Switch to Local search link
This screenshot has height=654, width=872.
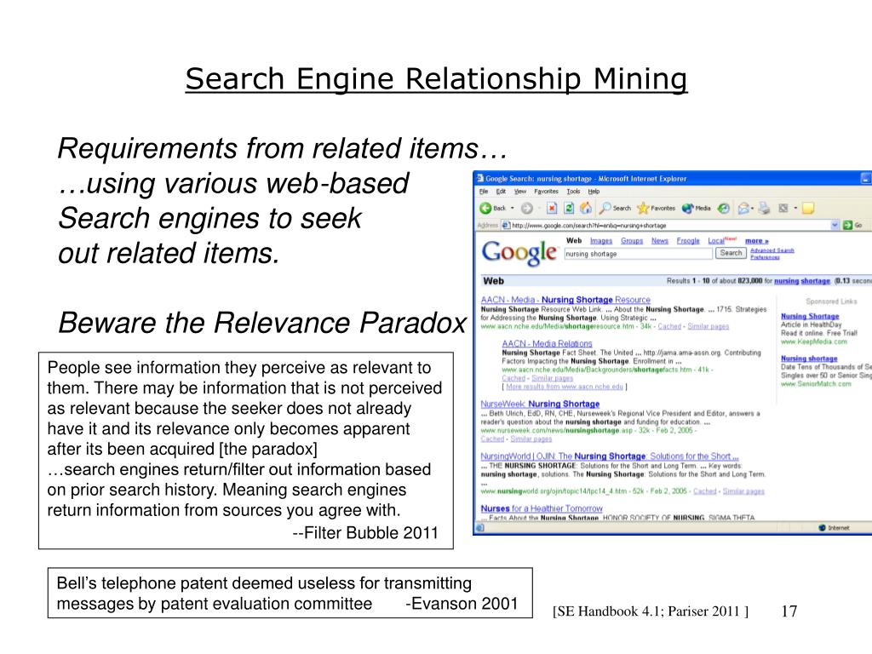tap(715, 241)
